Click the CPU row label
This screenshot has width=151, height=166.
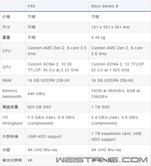pyautogui.click(x=7, y=51)
